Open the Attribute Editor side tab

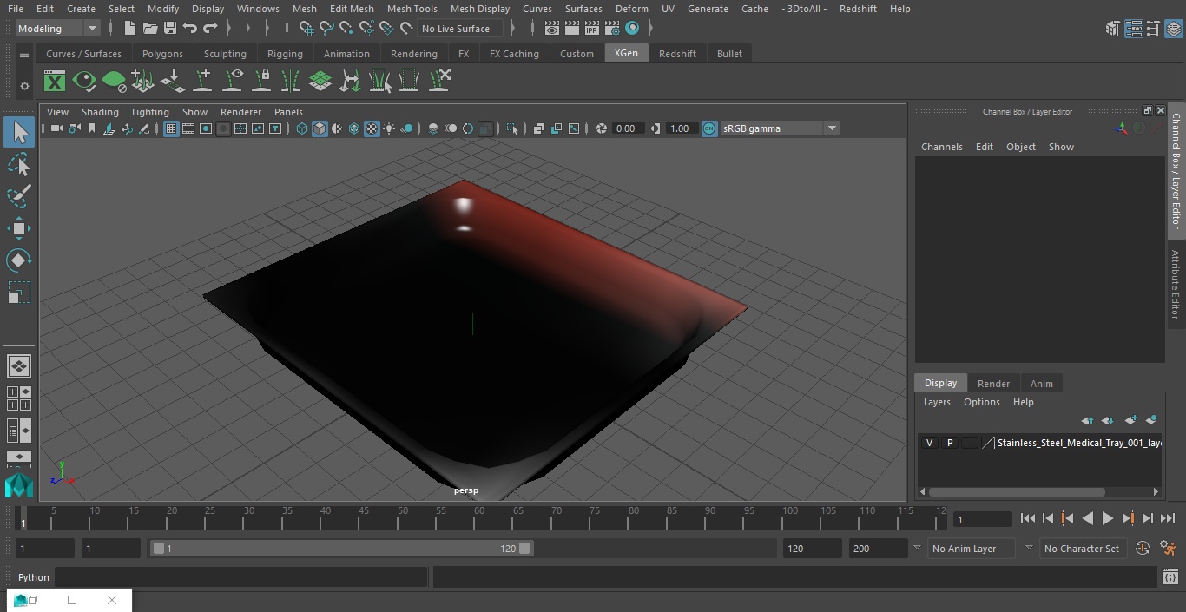coord(1176,285)
